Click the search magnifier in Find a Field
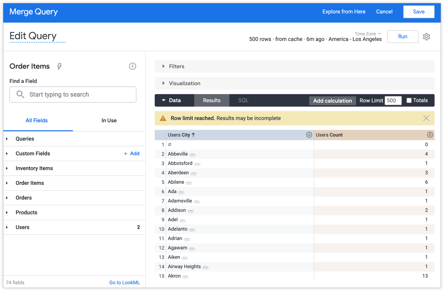Viewport: 444px width, 291px height. coord(20,94)
